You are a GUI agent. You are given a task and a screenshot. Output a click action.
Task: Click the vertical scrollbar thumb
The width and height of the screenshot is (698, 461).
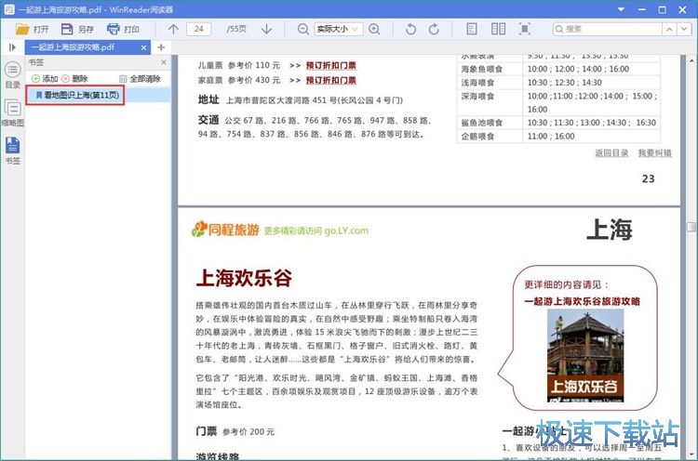tap(691, 227)
